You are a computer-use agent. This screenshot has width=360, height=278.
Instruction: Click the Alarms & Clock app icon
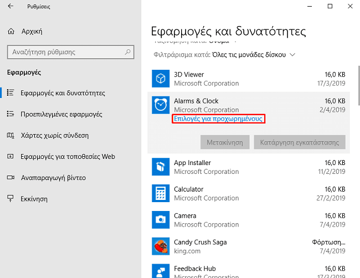pos(161,105)
